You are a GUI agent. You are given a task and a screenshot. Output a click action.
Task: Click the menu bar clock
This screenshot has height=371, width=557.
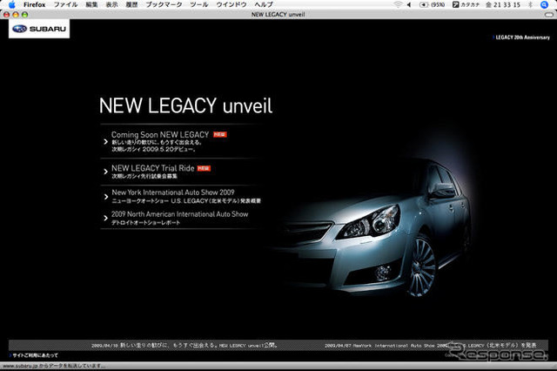pos(503,4)
